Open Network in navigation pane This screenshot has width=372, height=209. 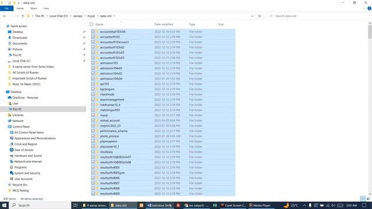click(18, 121)
